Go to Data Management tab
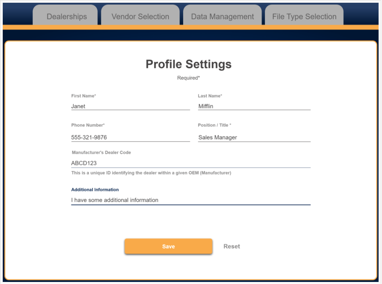Viewport: 382px width, 284px height. click(x=222, y=15)
